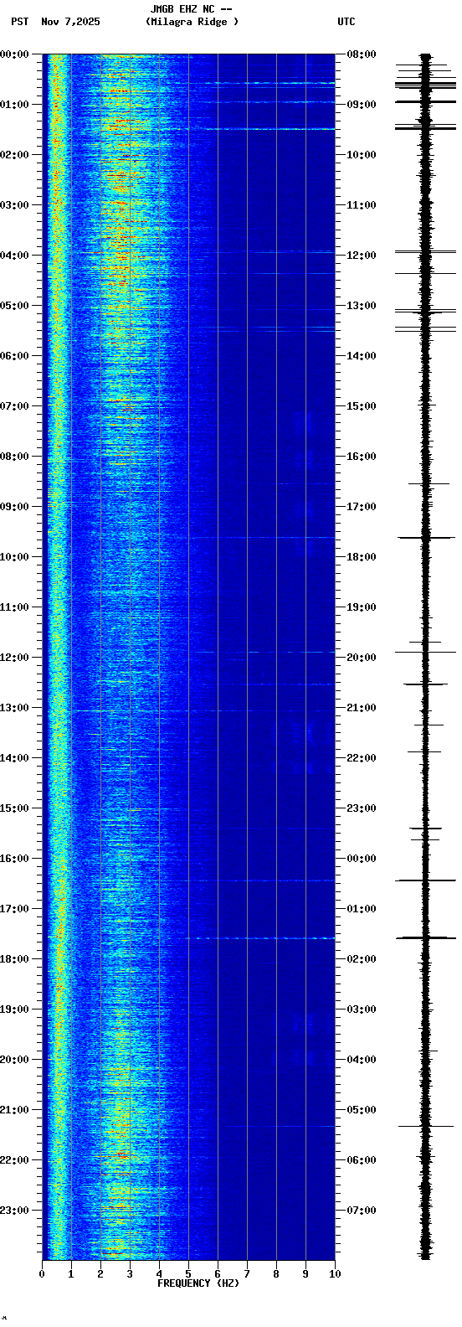
Task: Click the "06:00" UTC label on right axis
Action: 362,1160
